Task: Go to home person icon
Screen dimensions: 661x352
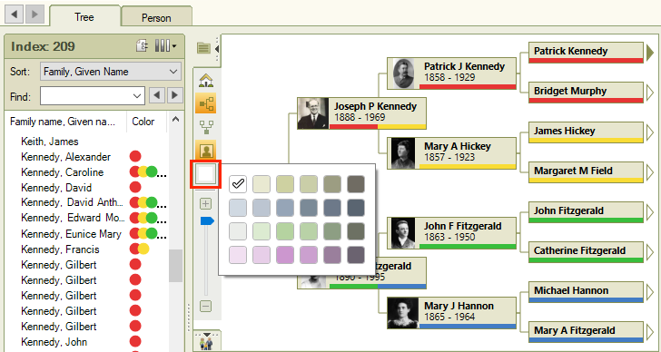Action: click(206, 80)
